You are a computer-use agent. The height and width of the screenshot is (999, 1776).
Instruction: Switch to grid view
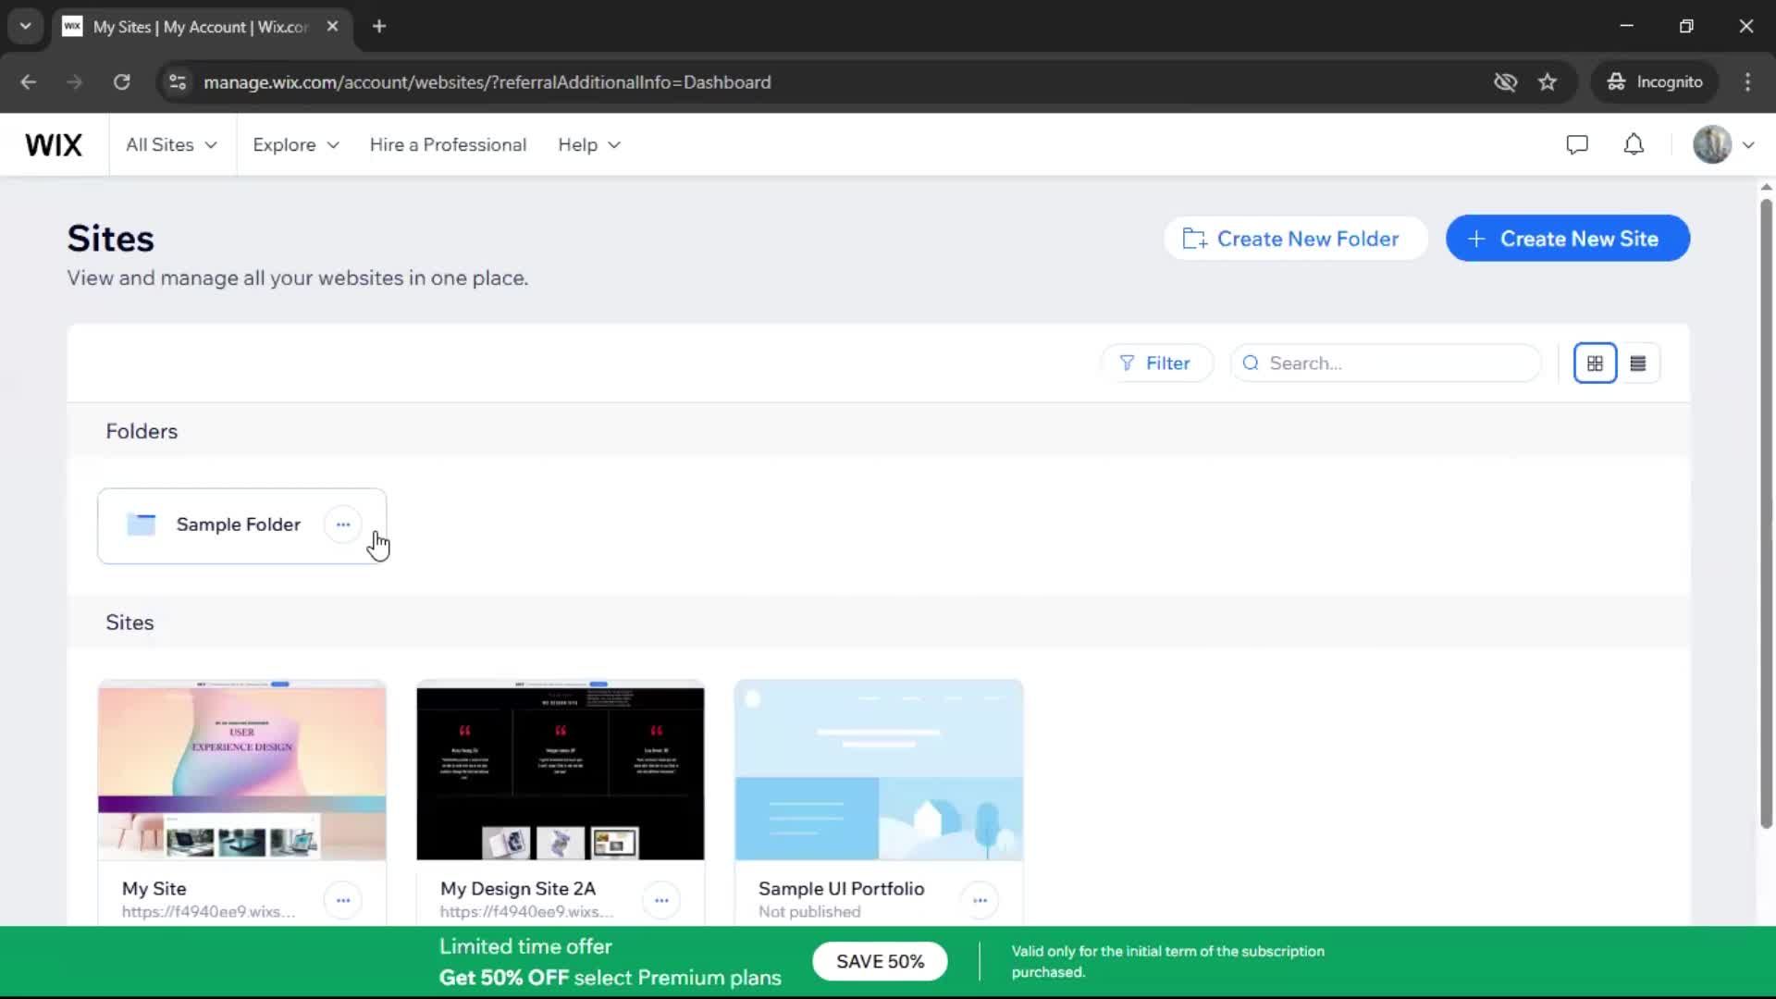point(1595,364)
